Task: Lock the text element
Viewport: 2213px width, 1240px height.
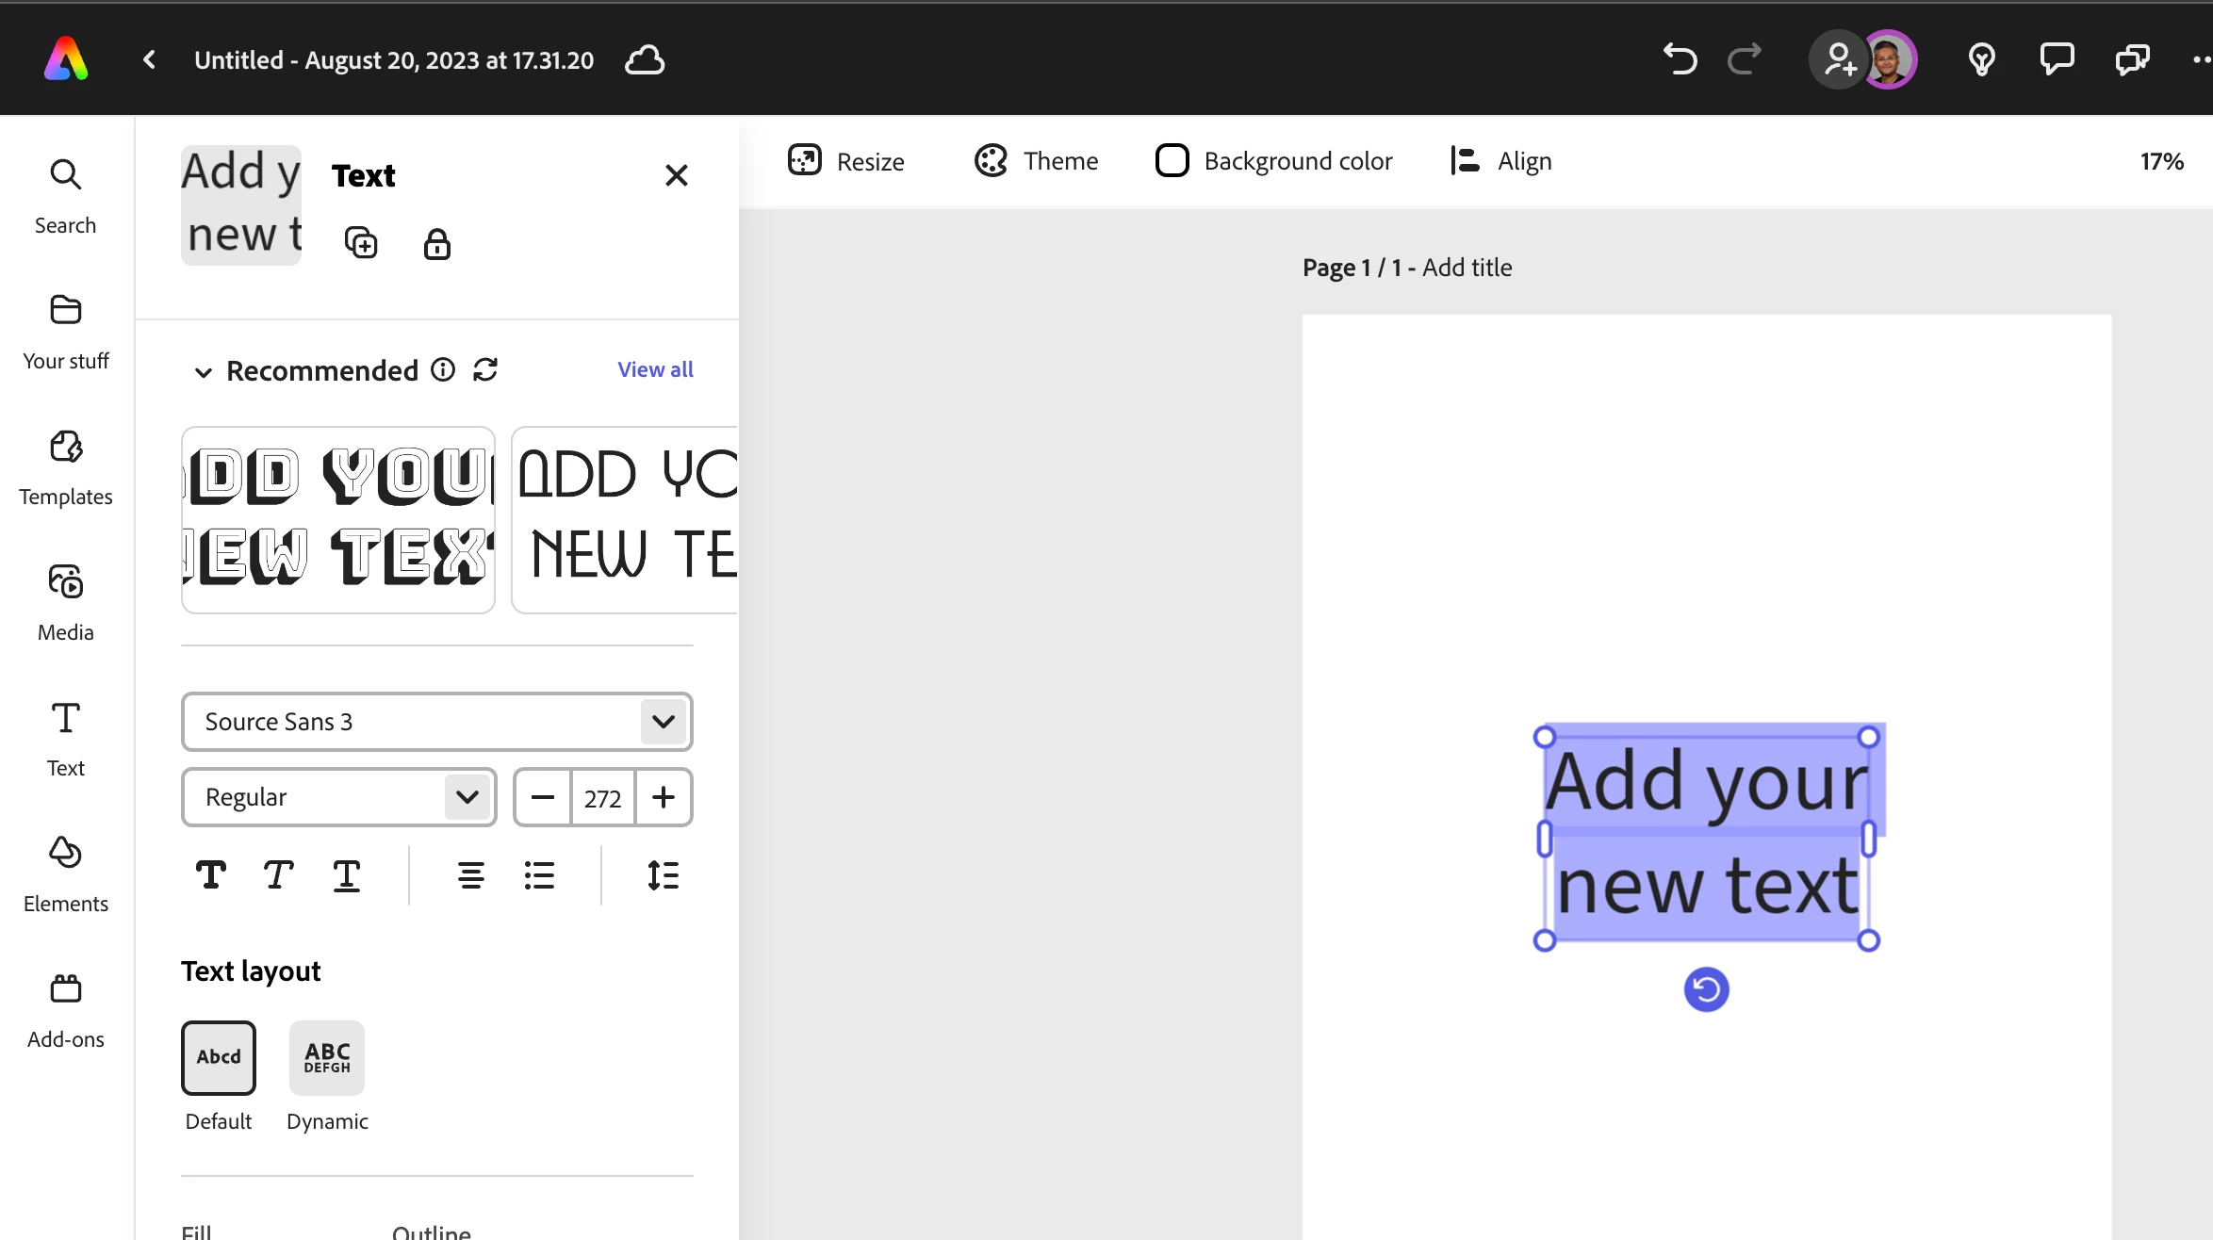Action: click(436, 244)
